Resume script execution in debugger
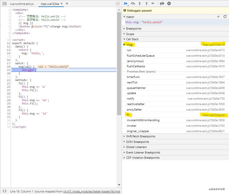The height and width of the screenshot is (194, 229). coord(126,3)
